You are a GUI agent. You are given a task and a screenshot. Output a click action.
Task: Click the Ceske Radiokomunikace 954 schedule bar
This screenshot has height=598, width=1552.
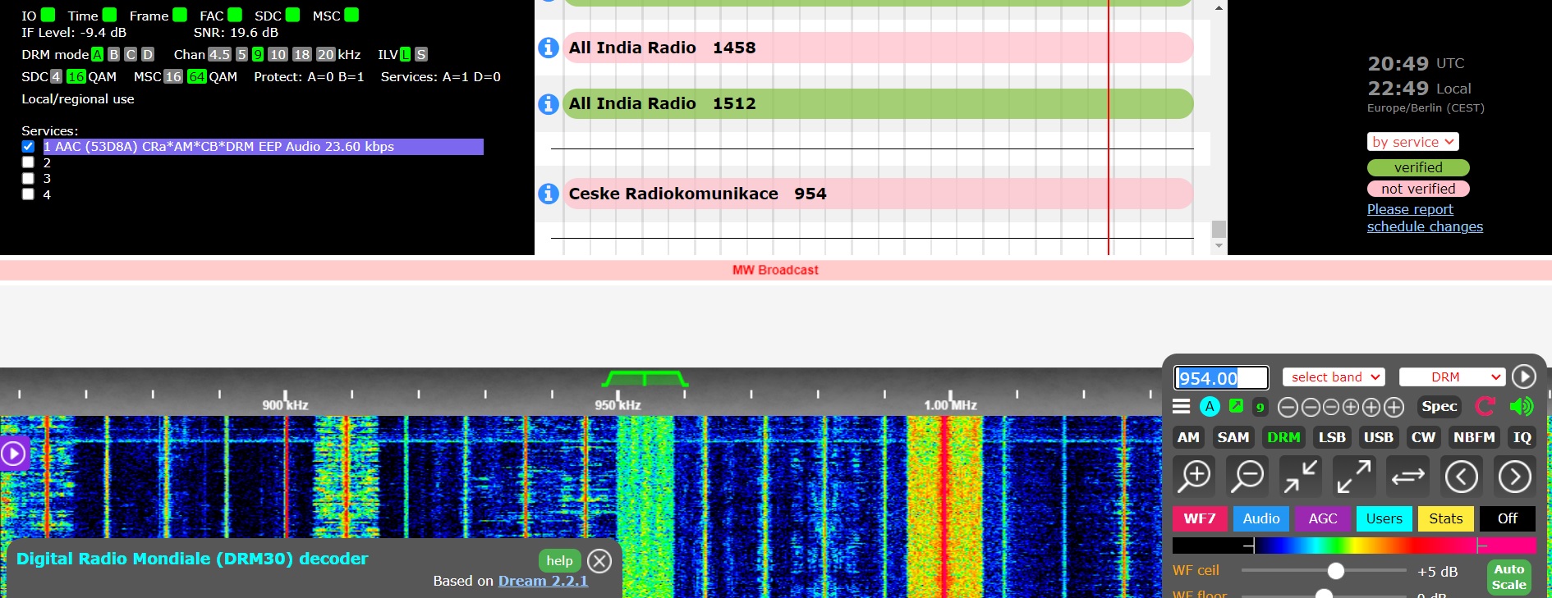coord(878,194)
